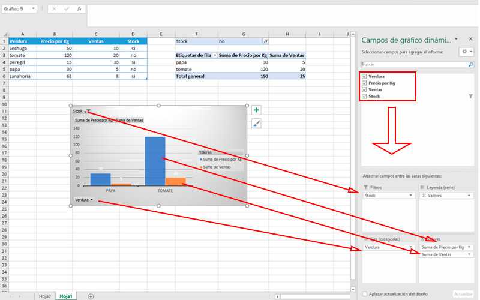This screenshot has height=300, width=480.
Task: Click the insert function fx icon
Action: coord(79,9)
